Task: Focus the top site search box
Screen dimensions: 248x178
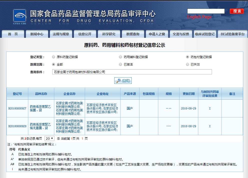Action: pyautogui.click(x=206, y=11)
